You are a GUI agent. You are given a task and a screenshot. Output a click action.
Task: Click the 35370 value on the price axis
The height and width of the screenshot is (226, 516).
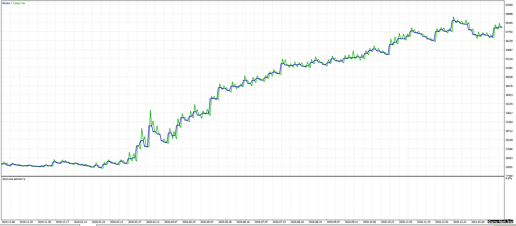click(509, 104)
